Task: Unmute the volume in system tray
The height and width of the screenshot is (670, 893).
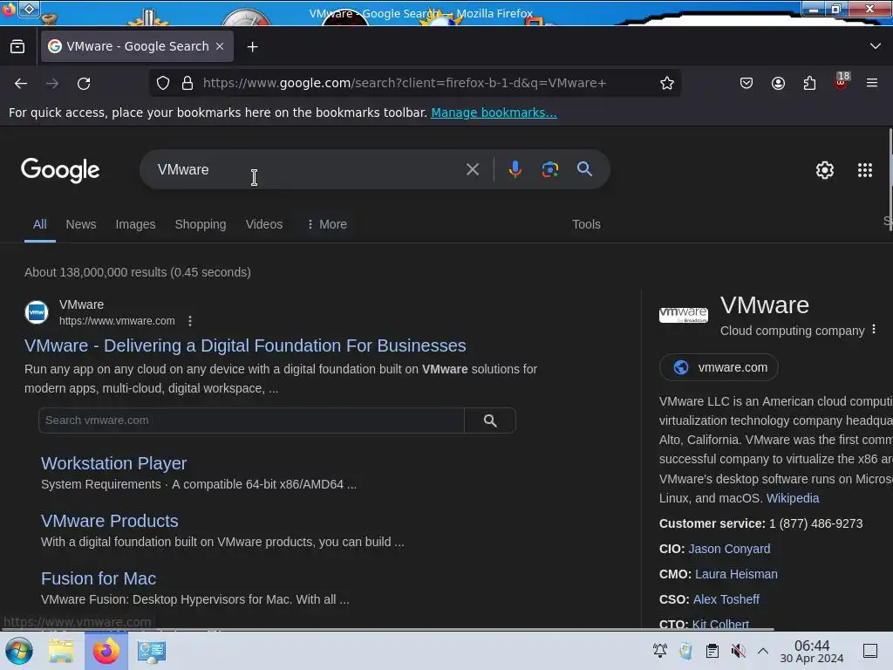Action: pyautogui.click(x=738, y=651)
